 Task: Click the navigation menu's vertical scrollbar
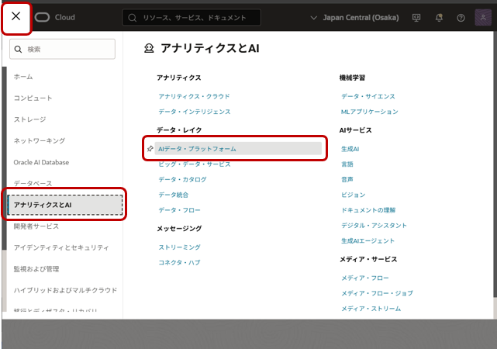tap(4, 158)
